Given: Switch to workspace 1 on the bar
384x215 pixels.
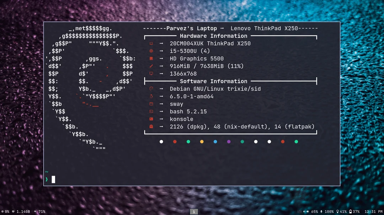Looking at the screenshot, I should pyautogui.click(x=194, y=211).
